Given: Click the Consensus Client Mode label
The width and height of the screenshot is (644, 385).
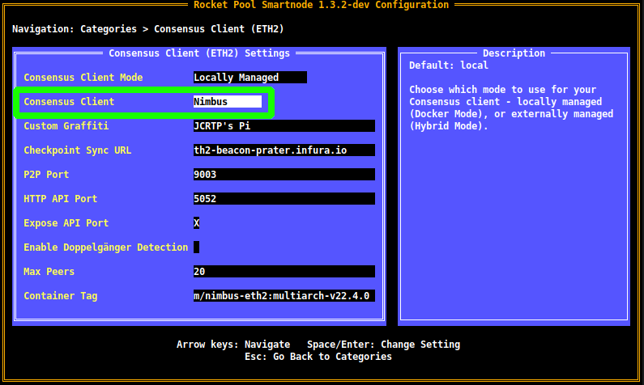Looking at the screenshot, I should (x=83, y=78).
